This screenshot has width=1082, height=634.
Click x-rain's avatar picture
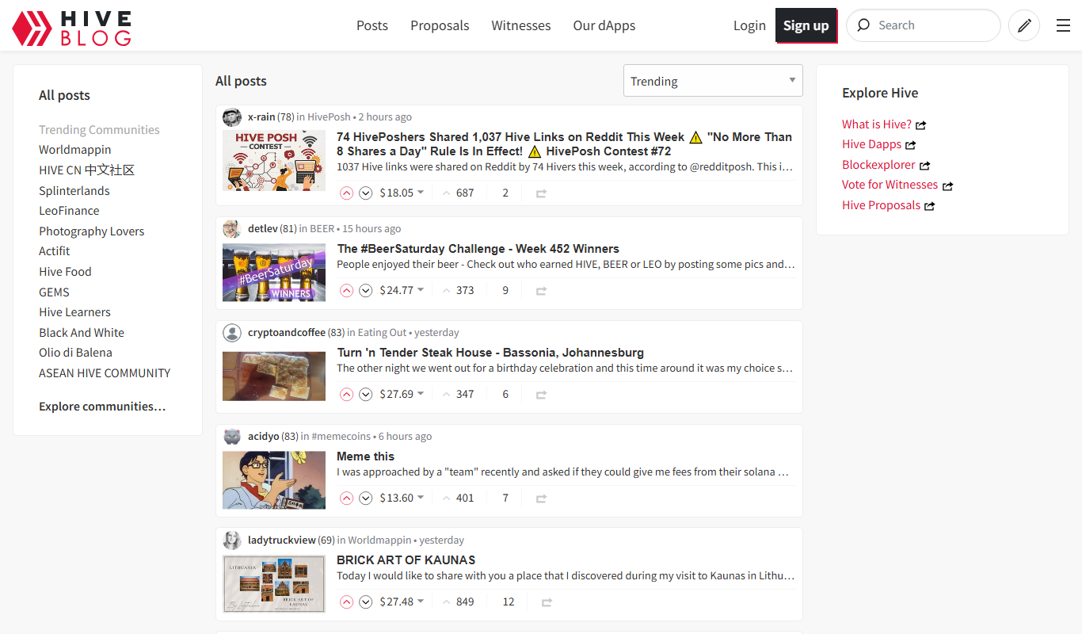pyautogui.click(x=232, y=117)
